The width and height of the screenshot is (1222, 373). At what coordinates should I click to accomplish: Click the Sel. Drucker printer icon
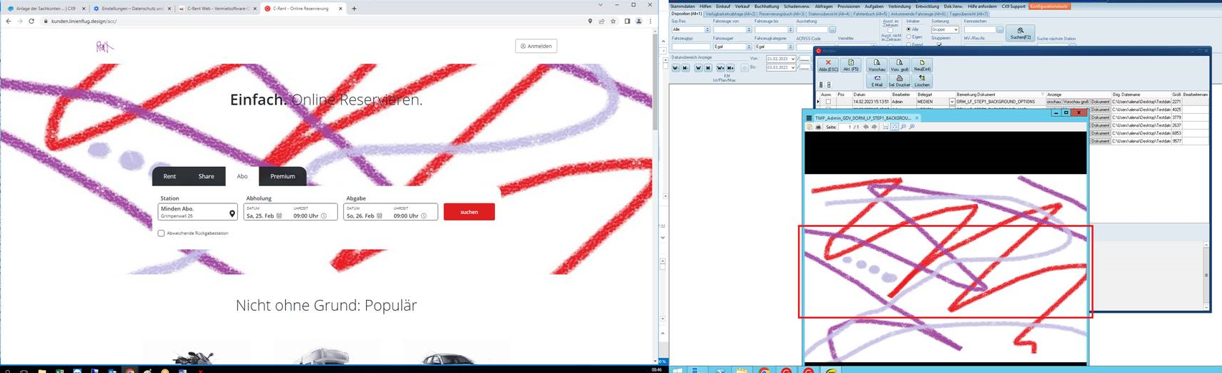pos(899,81)
